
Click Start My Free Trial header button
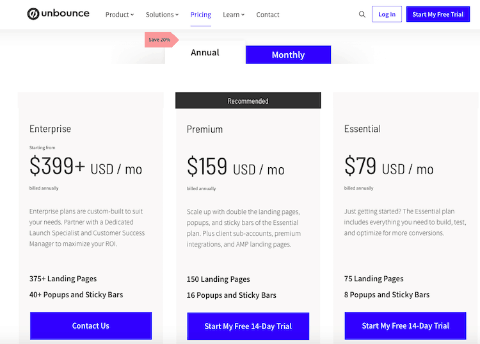(x=438, y=14)
